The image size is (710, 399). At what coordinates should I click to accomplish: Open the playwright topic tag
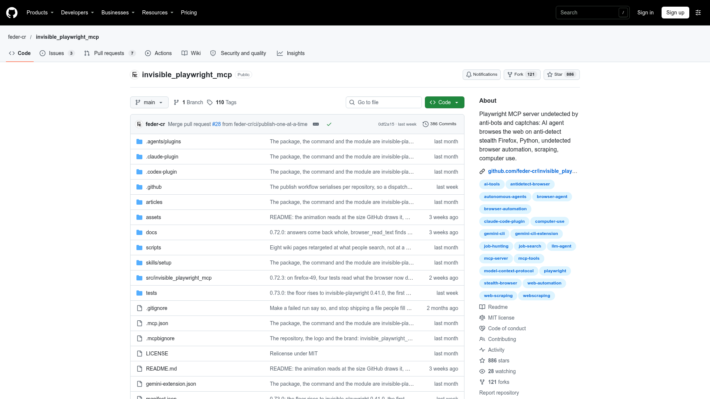555,271
